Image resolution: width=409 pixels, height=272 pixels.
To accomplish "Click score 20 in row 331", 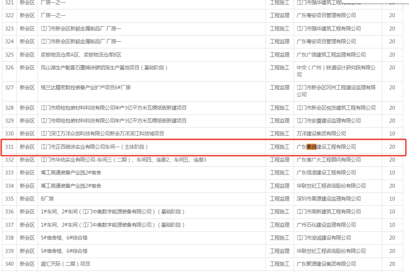I will (392, 147).
